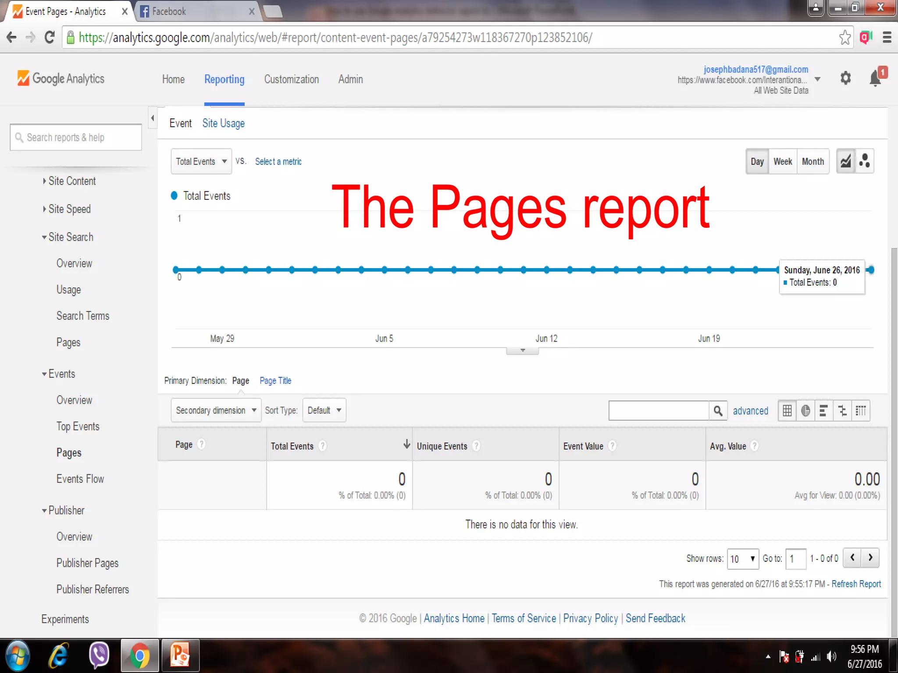This screenshot has height=673, width=898.
Task: Switch to the Facebook browser tab
Action: pyautogui.click(x=197, y=11)
